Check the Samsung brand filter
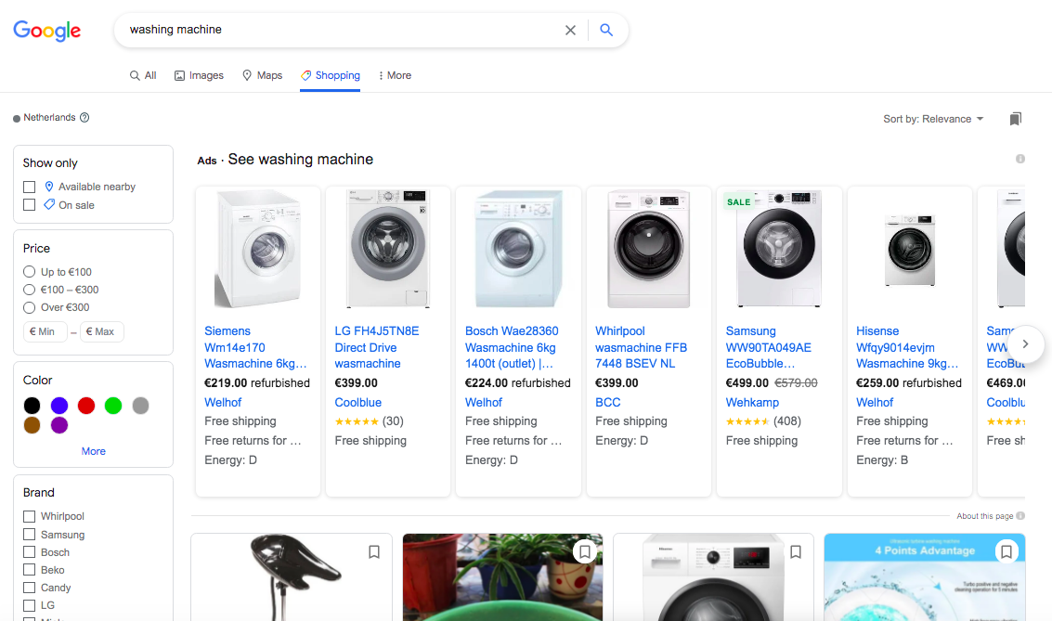 [x=30, y=535]
